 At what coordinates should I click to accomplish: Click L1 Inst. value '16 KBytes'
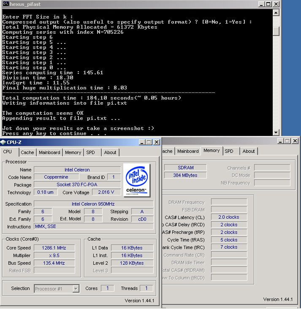point(132,255)
